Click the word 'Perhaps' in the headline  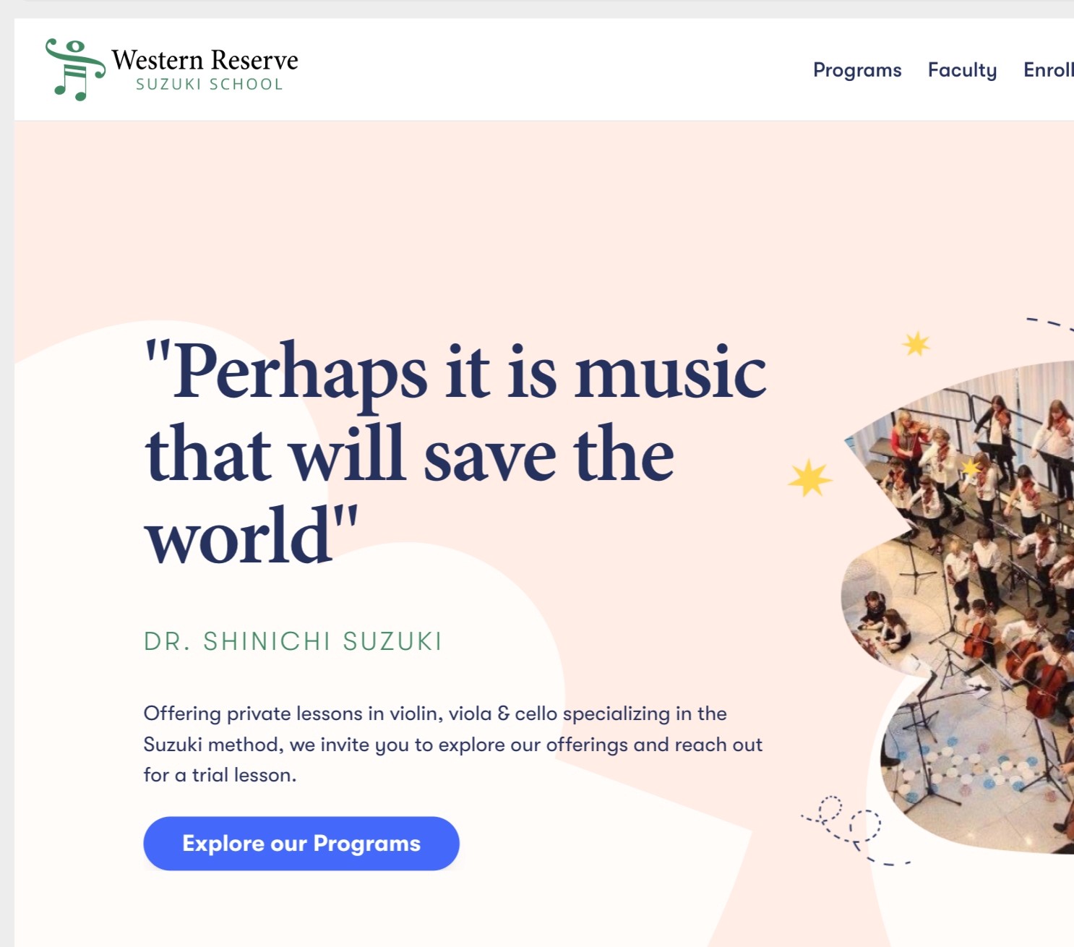pyautogui.click(x=300, y=372)
